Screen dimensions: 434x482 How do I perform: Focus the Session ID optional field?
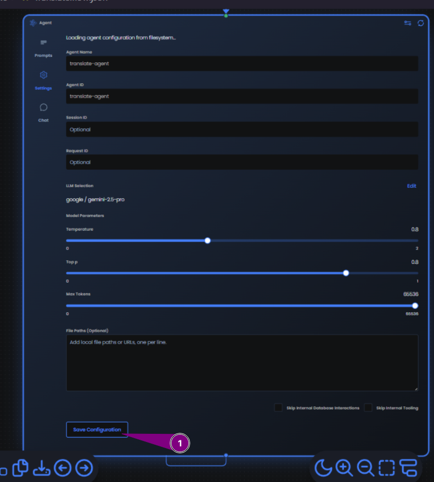click(242, 129)
